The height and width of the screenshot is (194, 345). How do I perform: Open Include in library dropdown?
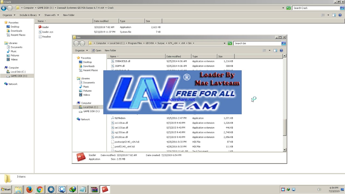point(30,15)
